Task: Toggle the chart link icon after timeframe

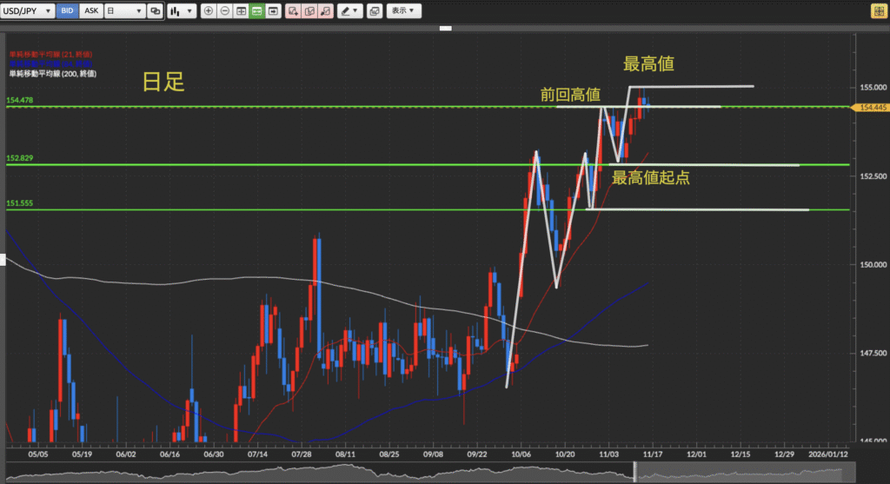Action: click(155, 11)
